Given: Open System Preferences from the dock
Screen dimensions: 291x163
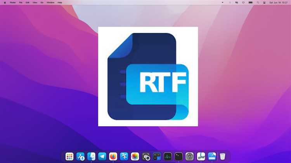Looking at the screenshot, I should point(190,156).
